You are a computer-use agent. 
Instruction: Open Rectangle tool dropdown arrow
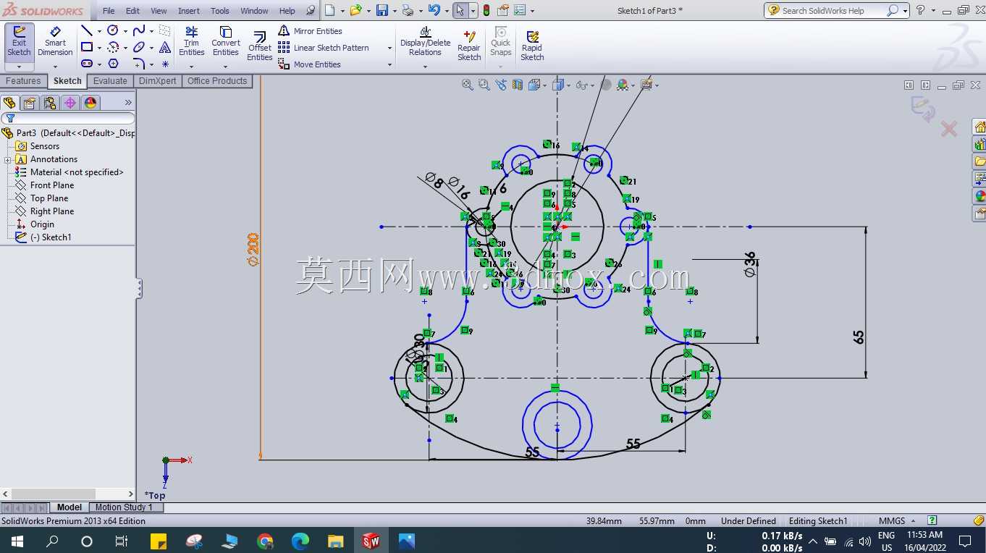(x=99, y=48)
